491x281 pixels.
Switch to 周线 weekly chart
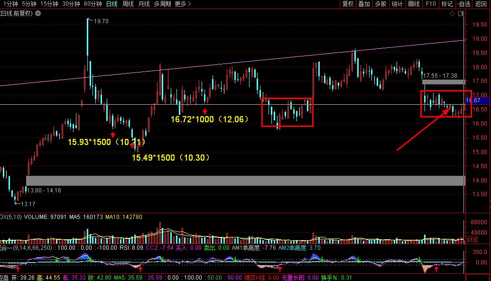coord(128,4)
